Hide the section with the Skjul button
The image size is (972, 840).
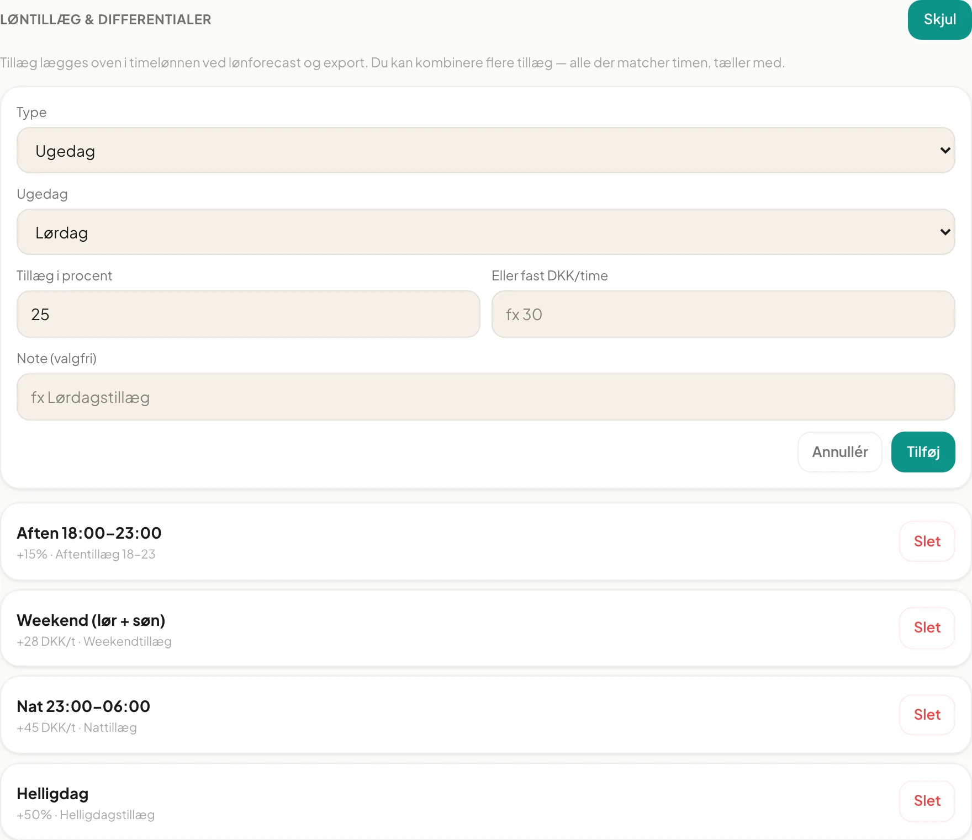(x=939, y=19)
